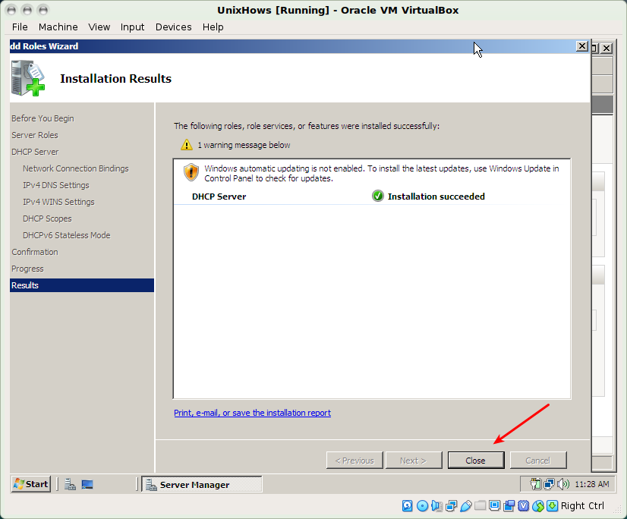Image resolution: width=627 pixels, height=519 pixels.
Task: Click the video capture indicator icon
Action: pyautogui.click(x=509, y=506)
